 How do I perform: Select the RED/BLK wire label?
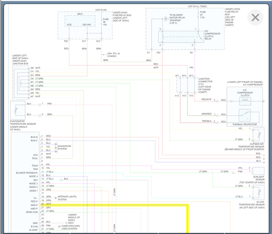coord(207,121)
